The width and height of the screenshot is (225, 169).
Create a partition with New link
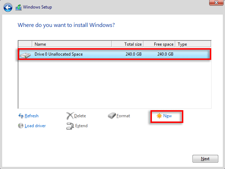[x=167, y=116]
